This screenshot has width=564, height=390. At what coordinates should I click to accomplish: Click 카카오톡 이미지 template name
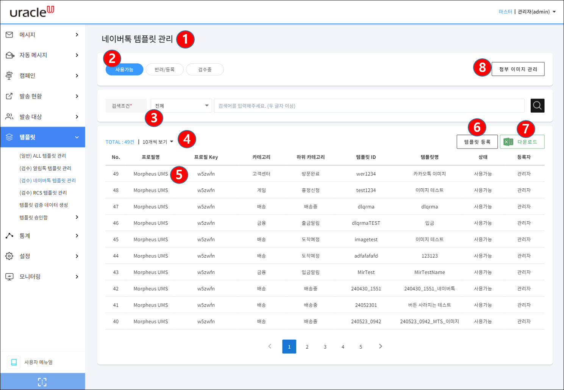click(430, 174)
